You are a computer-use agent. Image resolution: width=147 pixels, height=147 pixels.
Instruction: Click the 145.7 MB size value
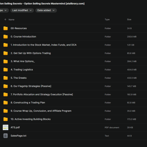(132, 86)
